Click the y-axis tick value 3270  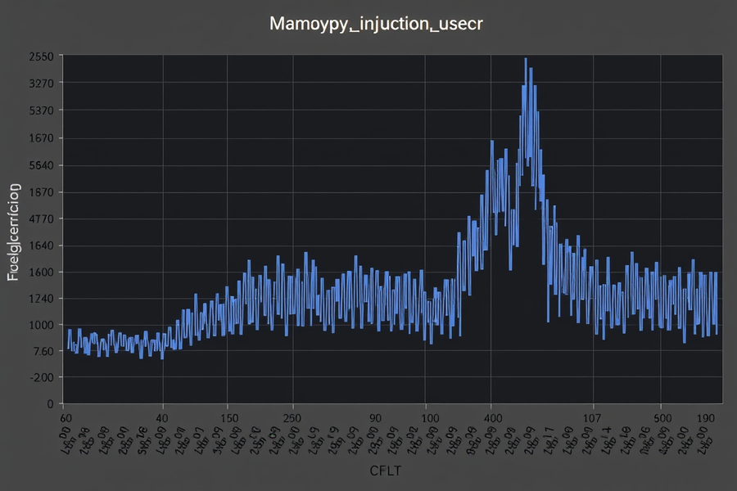point(42,83)
